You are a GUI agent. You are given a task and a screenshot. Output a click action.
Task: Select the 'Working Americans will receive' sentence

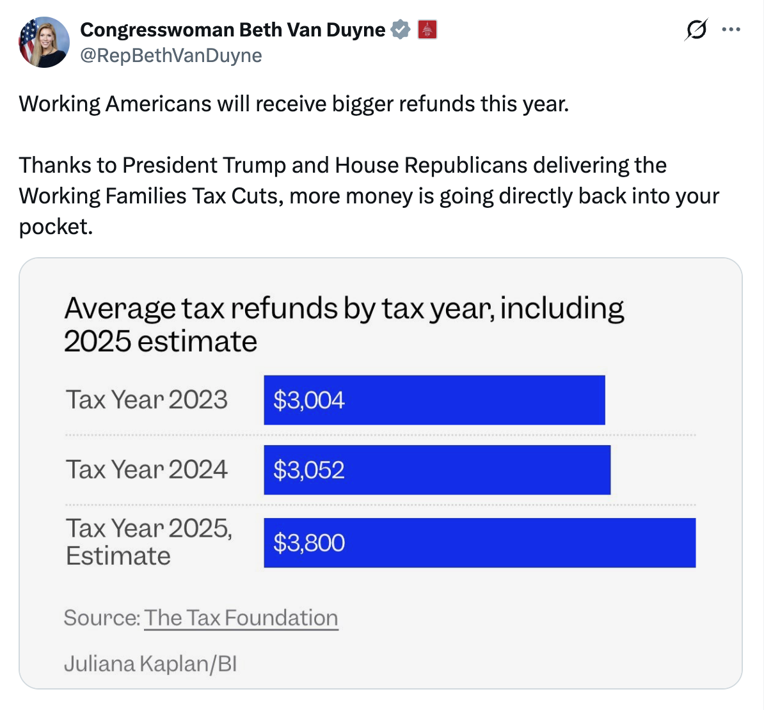(x=294, y=104)
